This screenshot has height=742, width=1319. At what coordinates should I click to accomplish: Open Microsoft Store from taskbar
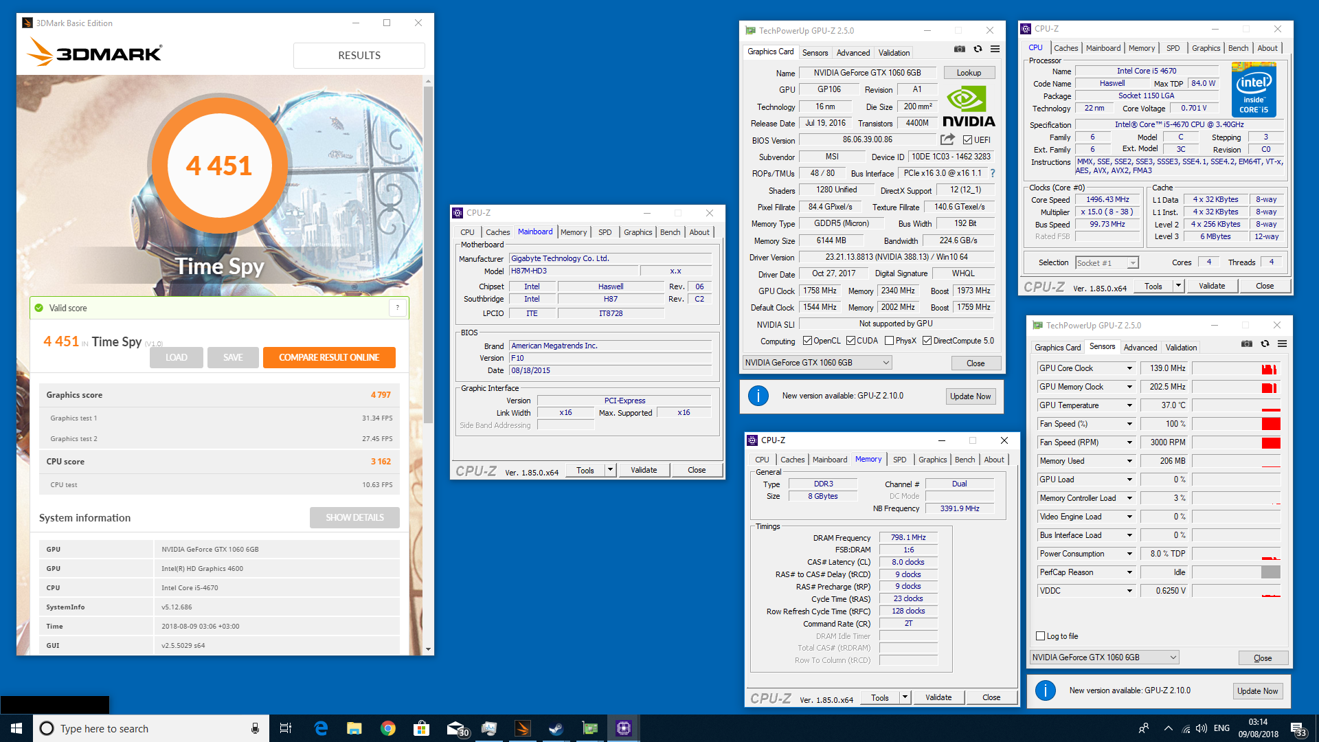coord(421,728)
